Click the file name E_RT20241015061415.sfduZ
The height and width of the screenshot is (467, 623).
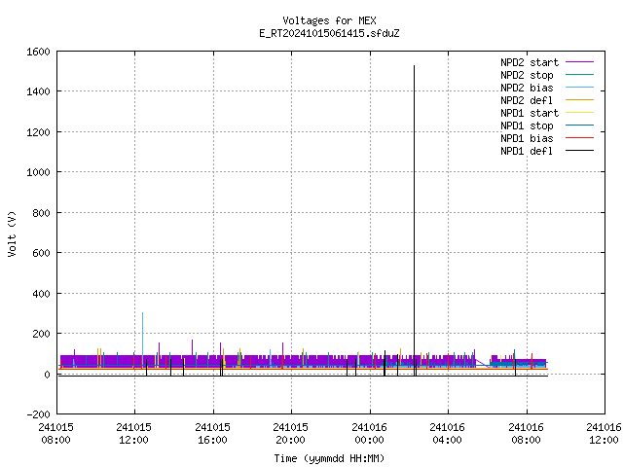[x=329, y=33]
